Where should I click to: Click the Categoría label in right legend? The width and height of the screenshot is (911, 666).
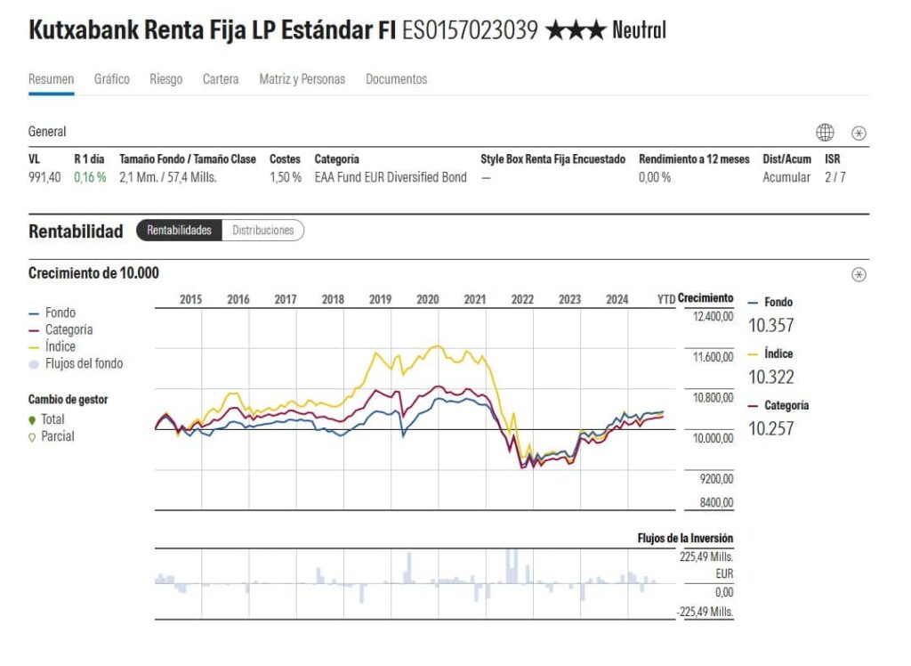tap(786, 405)
